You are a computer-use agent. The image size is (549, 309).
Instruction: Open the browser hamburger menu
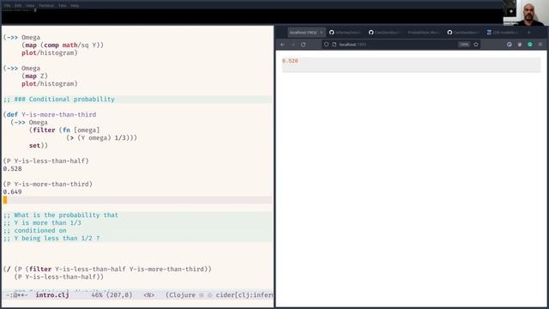click(540, 45)
